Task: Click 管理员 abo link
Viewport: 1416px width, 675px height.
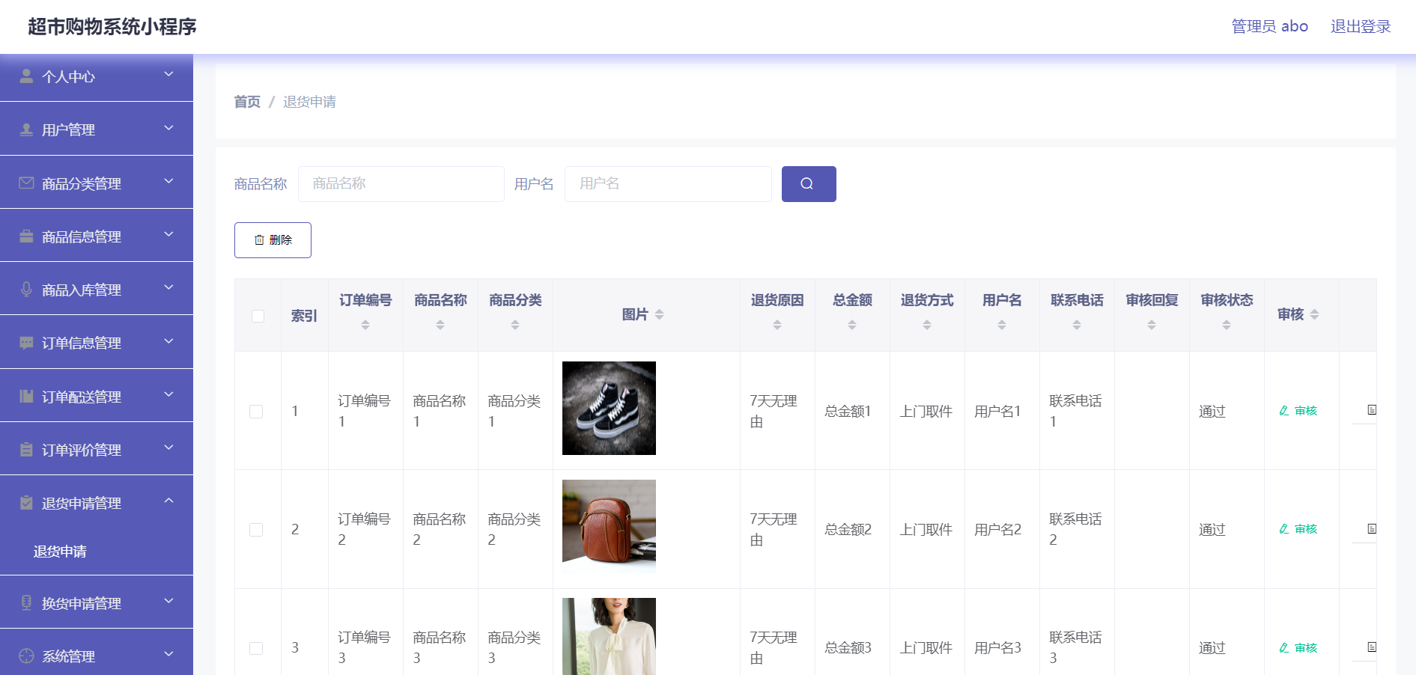Action: click(1270, 26)
